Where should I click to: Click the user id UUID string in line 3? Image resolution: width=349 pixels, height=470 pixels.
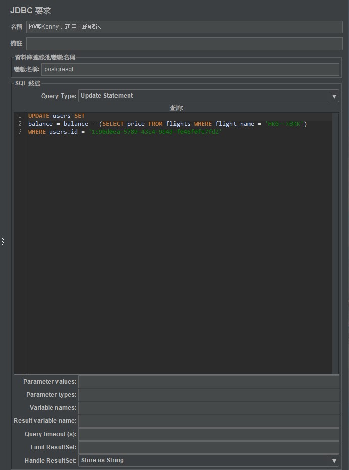pos(155,132)
